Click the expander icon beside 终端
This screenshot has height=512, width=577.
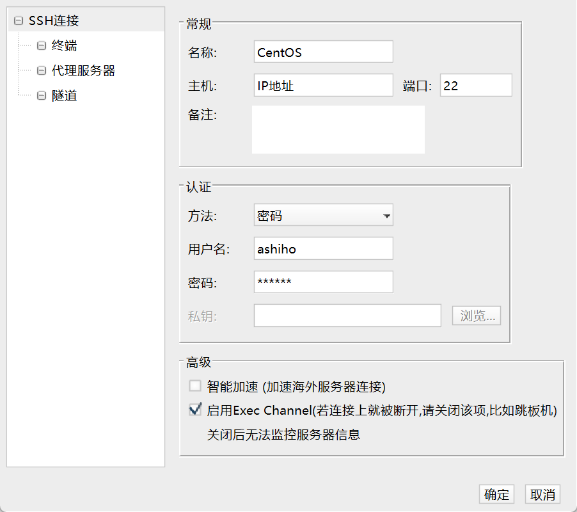click(42, 45)
